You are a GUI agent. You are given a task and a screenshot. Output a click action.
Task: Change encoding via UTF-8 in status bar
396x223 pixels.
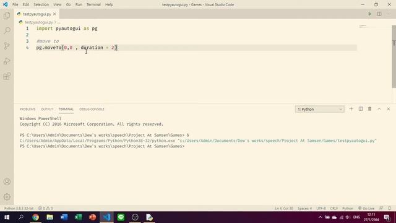(x=321, y=208)
